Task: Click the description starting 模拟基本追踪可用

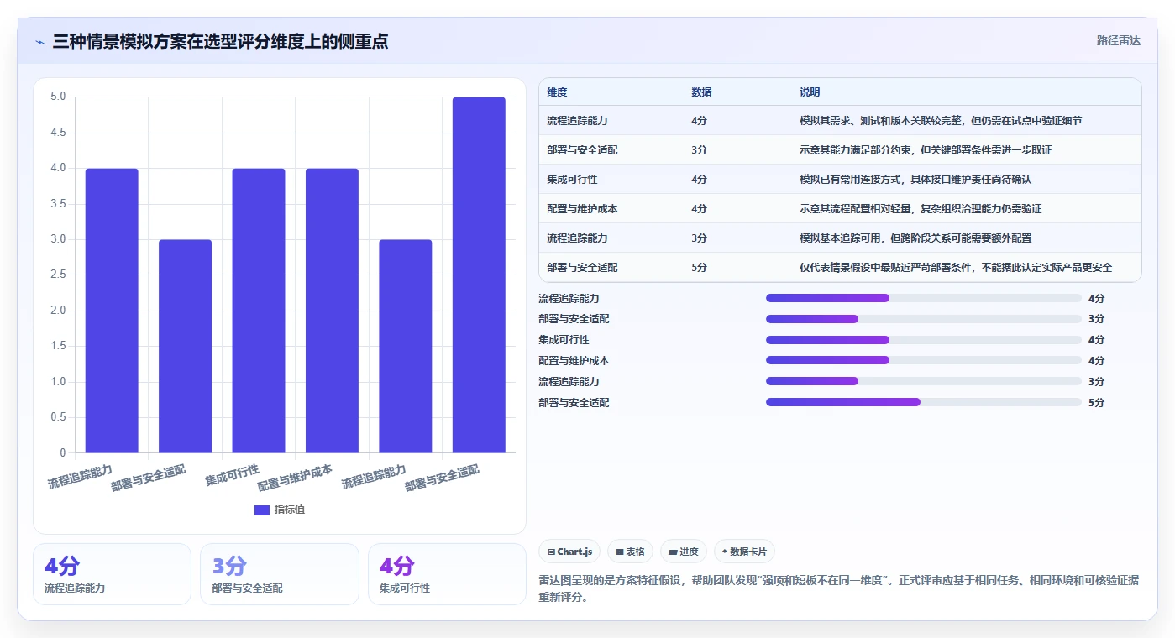Action: click(915, 238)
